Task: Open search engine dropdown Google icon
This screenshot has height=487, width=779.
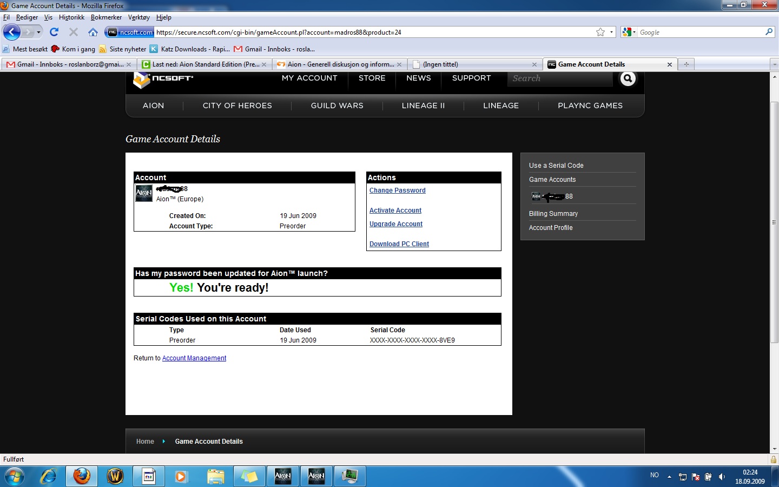Action: (629, 32)
